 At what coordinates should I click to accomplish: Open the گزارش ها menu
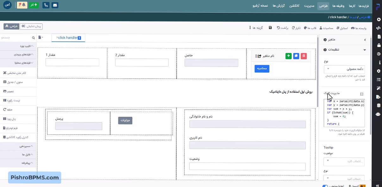point(279,6)
